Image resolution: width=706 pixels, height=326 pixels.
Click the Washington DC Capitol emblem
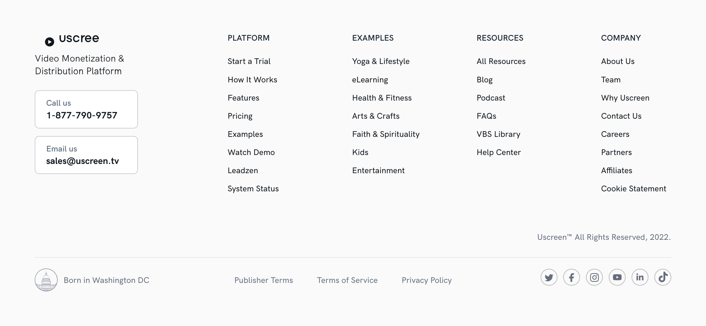46,280
